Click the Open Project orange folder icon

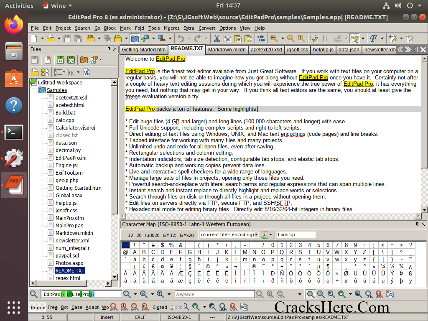click(x=91, y=38)
